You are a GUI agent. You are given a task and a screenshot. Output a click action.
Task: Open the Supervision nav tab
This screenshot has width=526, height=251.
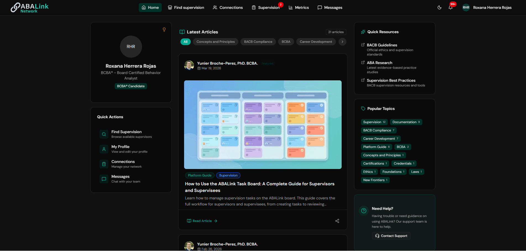tap(266, 7)
